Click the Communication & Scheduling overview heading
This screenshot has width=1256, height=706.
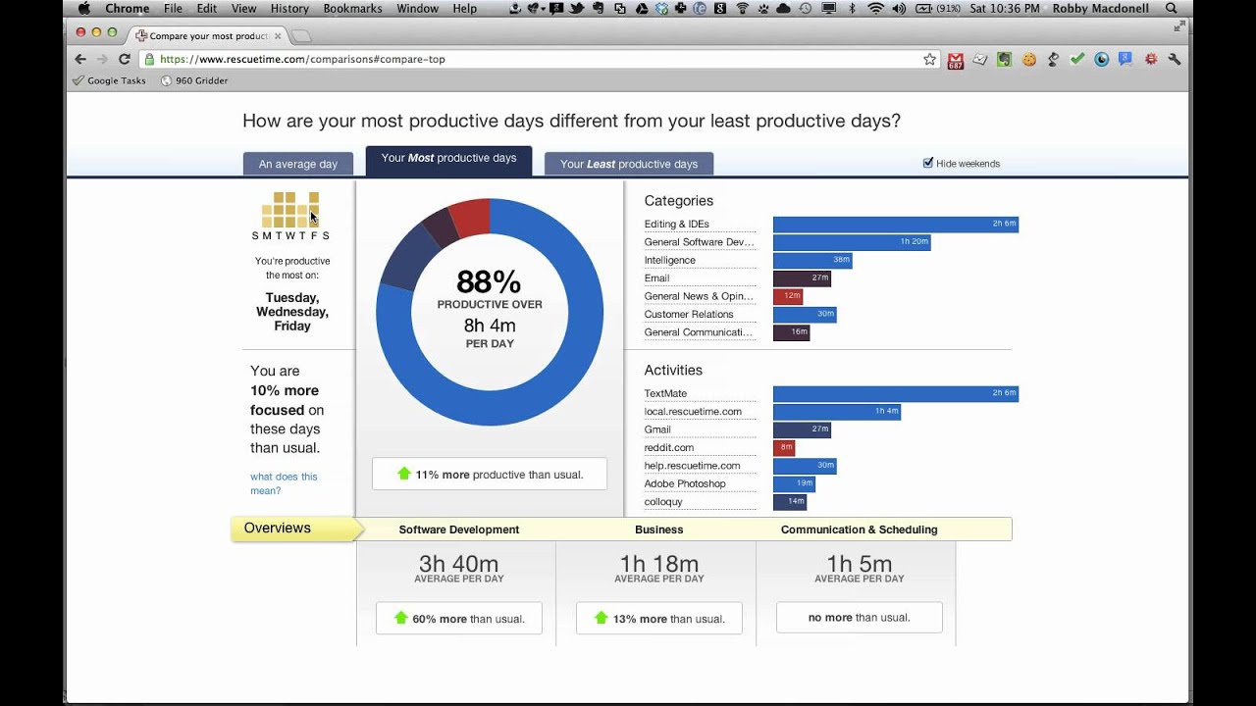click(859, 529)
